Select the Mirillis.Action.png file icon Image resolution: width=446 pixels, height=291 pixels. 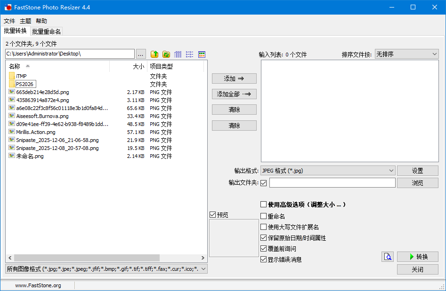click(12, 132)
